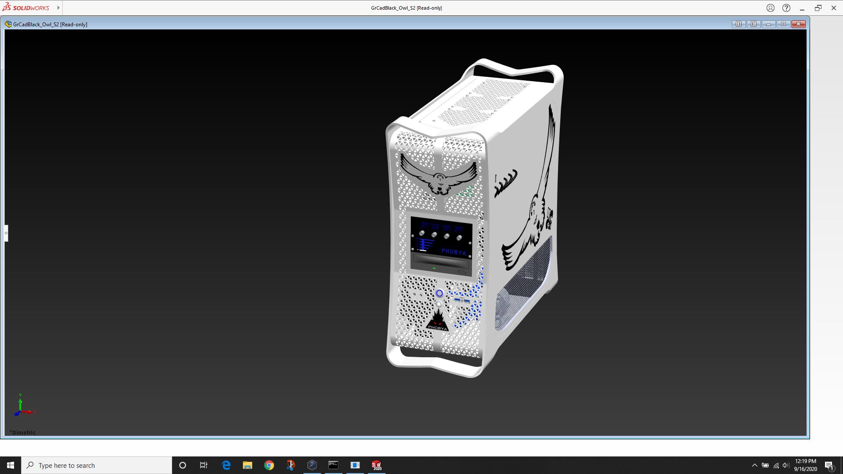Open the notification action center
843x474 pixels.
pyautogui.click(x=829, y=465)
